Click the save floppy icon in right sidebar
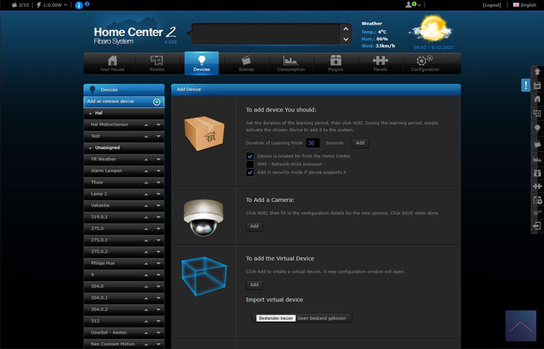This screenshot has height=349, width=544. [x=537, y=86]
